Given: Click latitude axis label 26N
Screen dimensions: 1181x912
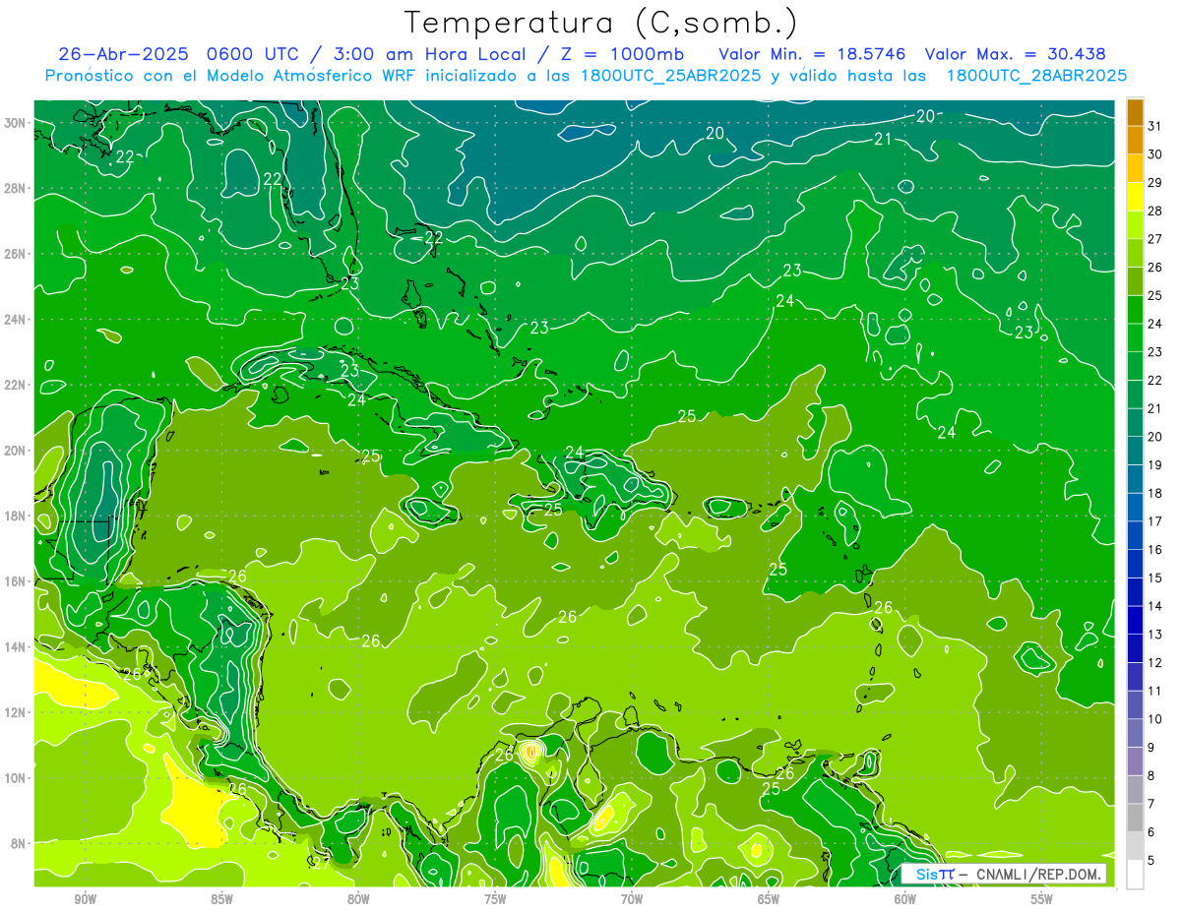Looking at the screenshot, I should pyautogui.click(x=16, y=254).
